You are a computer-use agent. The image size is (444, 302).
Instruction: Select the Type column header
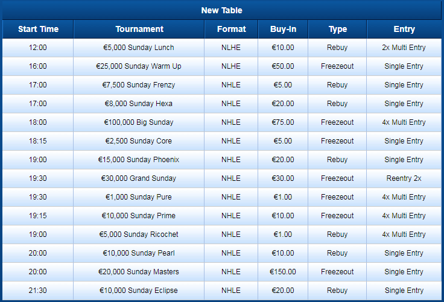point(337,29)
